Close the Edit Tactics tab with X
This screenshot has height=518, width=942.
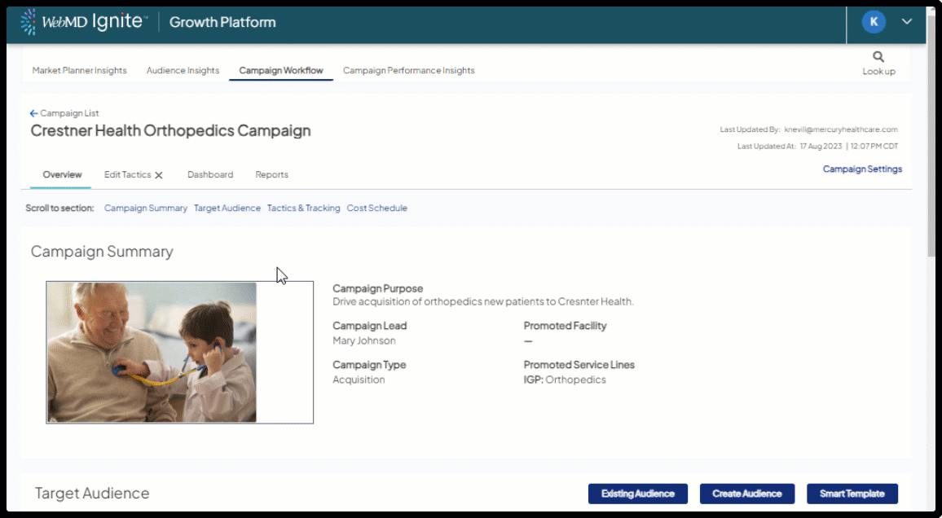pos(159,175)
